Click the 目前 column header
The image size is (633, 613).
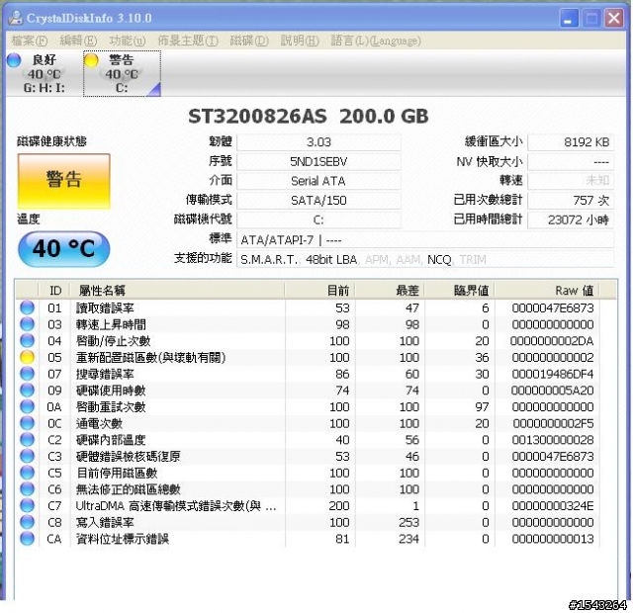(x=320, y=290)
